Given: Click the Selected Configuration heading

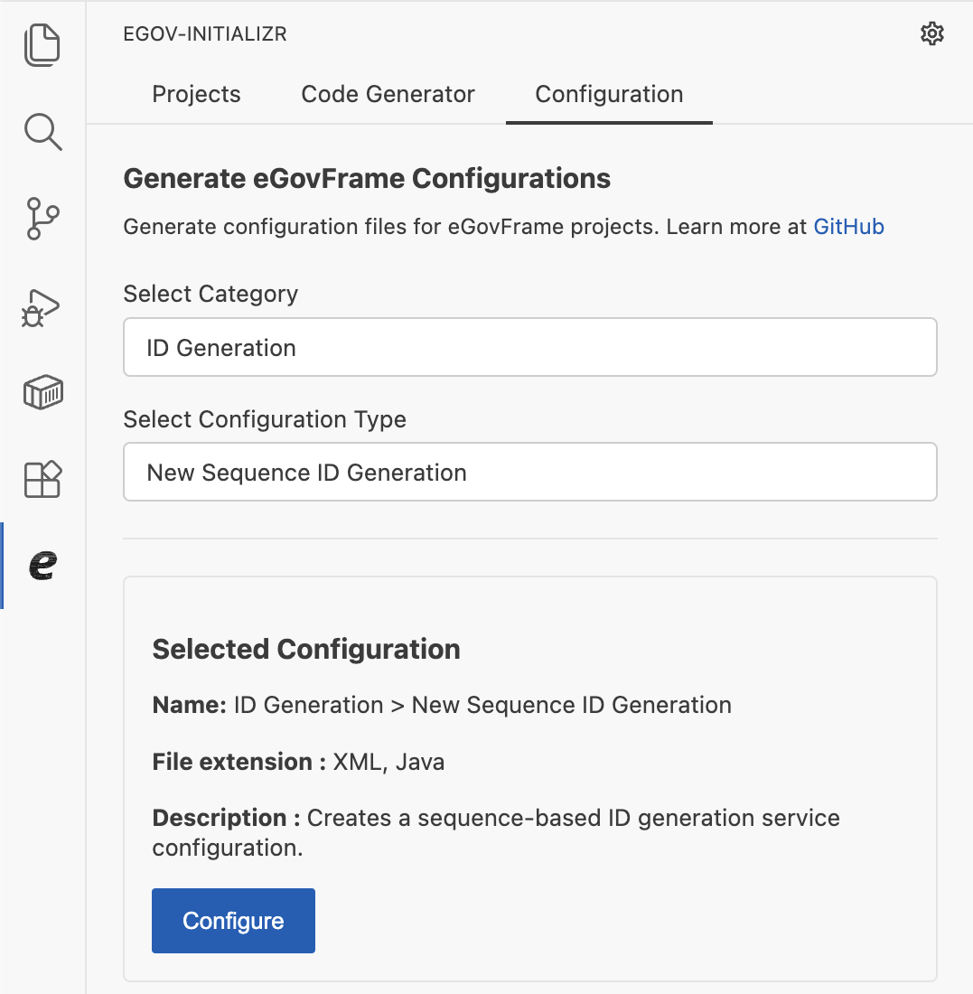Looking at the screenshot, I should tap(306, 649).
